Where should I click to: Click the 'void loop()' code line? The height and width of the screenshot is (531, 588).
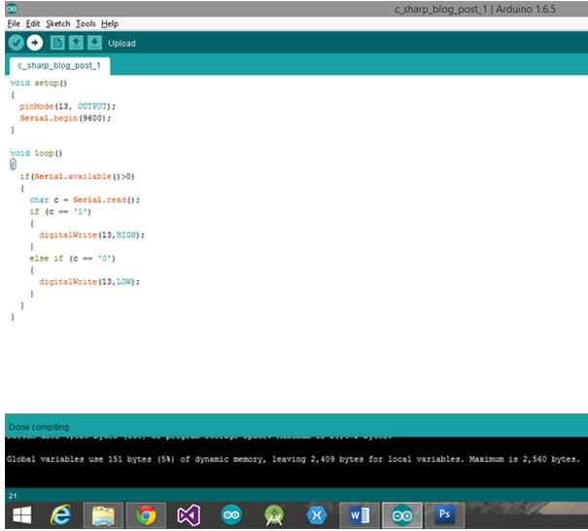tap(36, 153)
